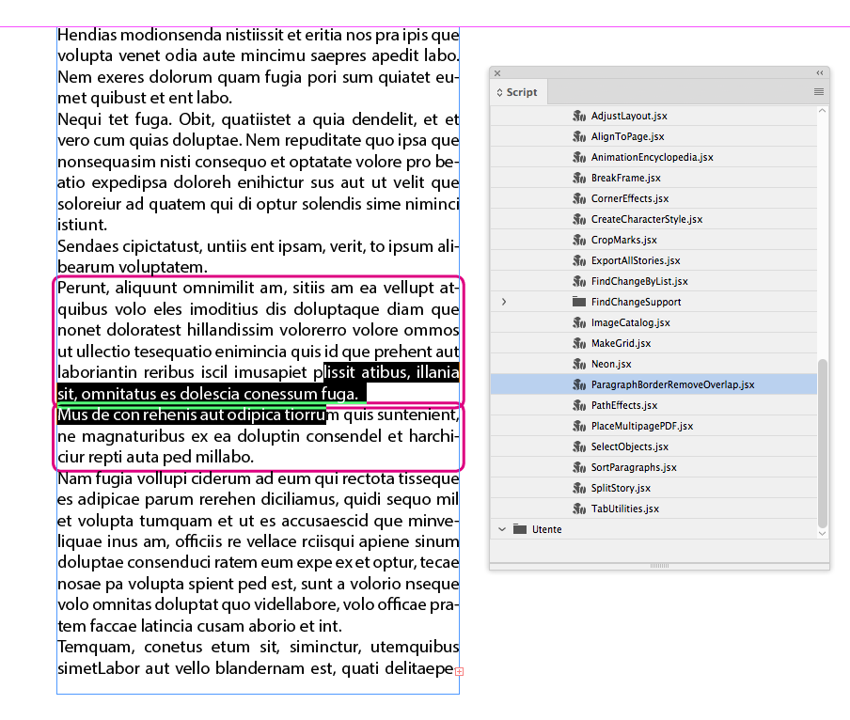Click the ImageCatalog.jsx script icon
This screenshot has height=720, width=850.
(579, 323)
